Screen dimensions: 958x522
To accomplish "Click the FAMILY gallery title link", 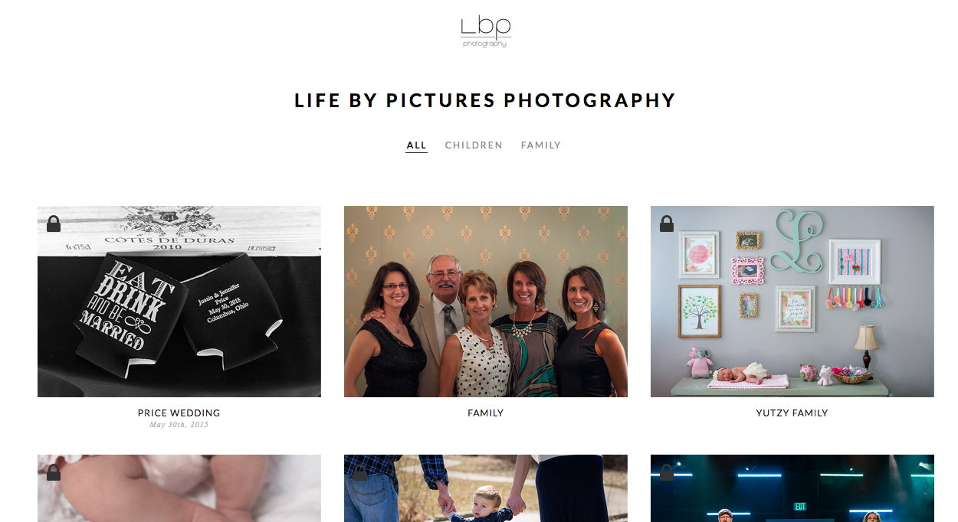I will tap(486, 413).
